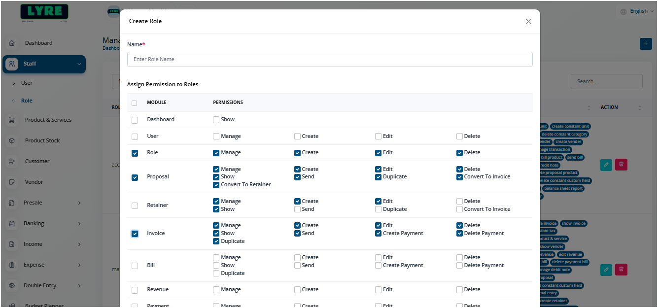Click the Product Stock cube icon

[12, 140]
